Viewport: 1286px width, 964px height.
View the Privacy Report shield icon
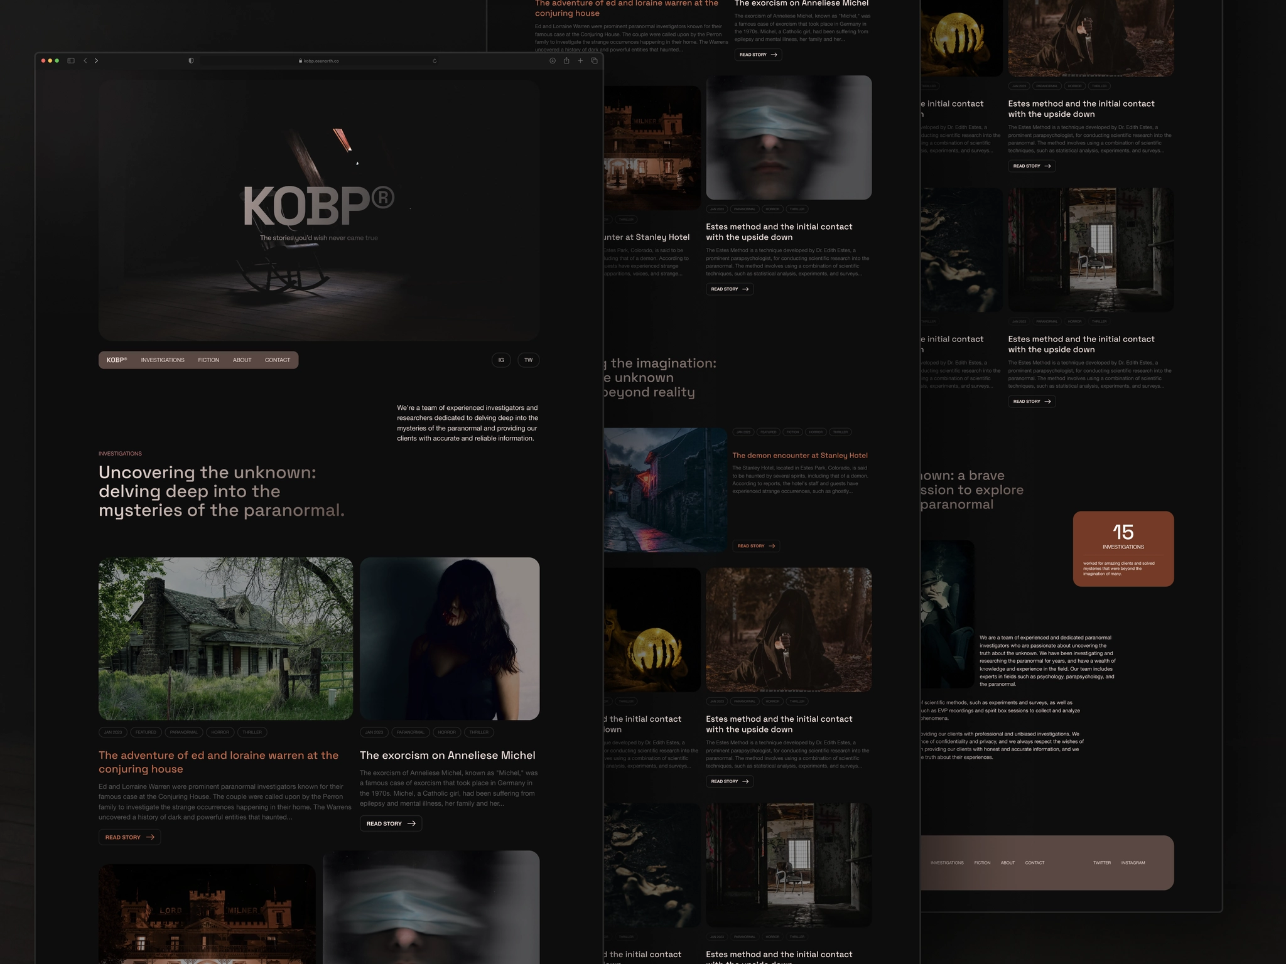(x=190, y=60)
